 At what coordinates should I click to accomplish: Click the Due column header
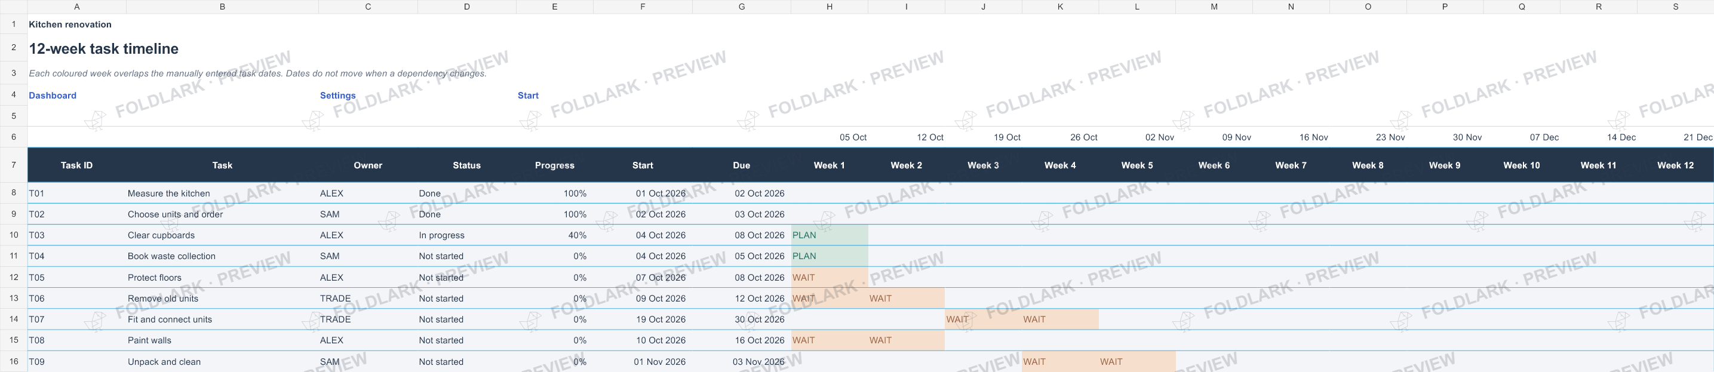pos(741,165)
